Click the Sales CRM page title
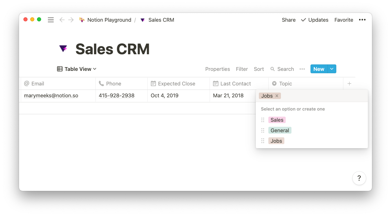 [x=112, y=49]
